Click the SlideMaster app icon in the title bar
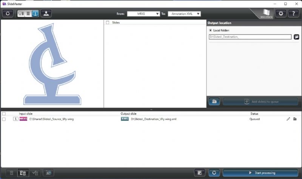 click(x=4, y=4)
